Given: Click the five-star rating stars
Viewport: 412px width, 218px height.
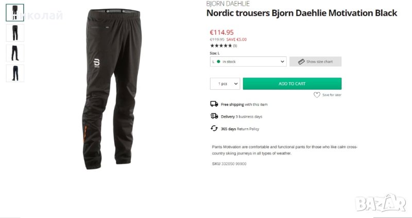Looking at the screenshot, I should 221,46.
